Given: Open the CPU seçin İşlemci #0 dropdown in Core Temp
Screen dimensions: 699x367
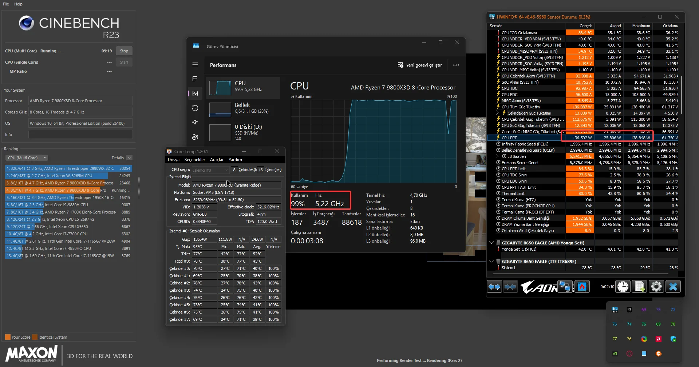Looking at the screenshot, I should click(210, 170).
